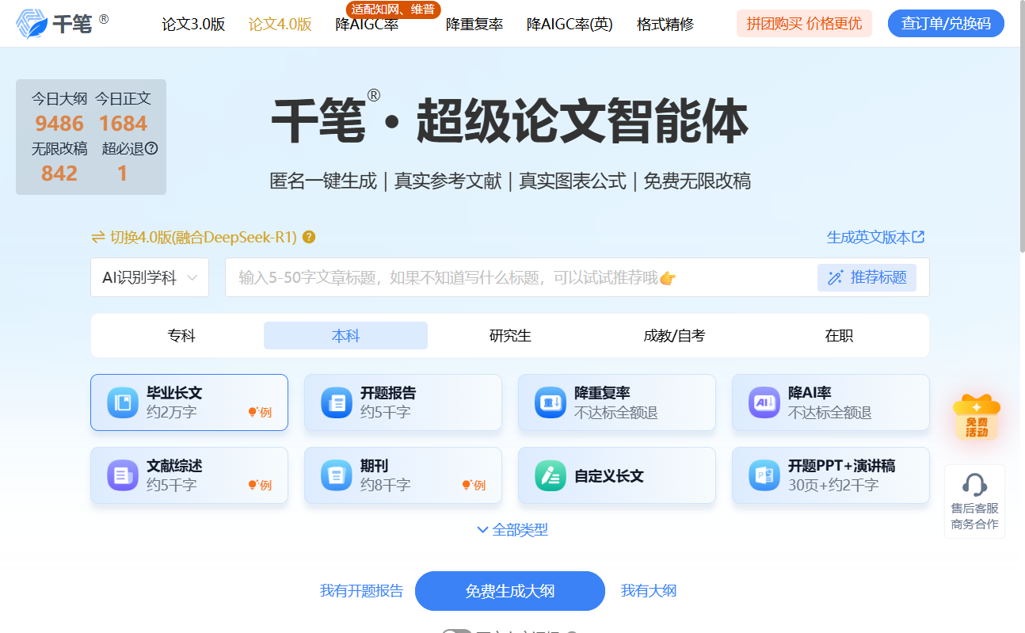The height and width of the screenshot is (633, 1025).
Task: View the 毕业长文 example bulb icon
Action: [253, 412]
